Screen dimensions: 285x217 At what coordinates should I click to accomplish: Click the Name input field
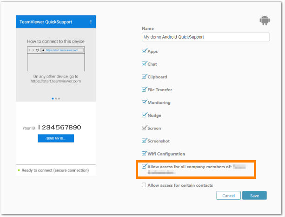pyautogui.click(x=205, y=37)
